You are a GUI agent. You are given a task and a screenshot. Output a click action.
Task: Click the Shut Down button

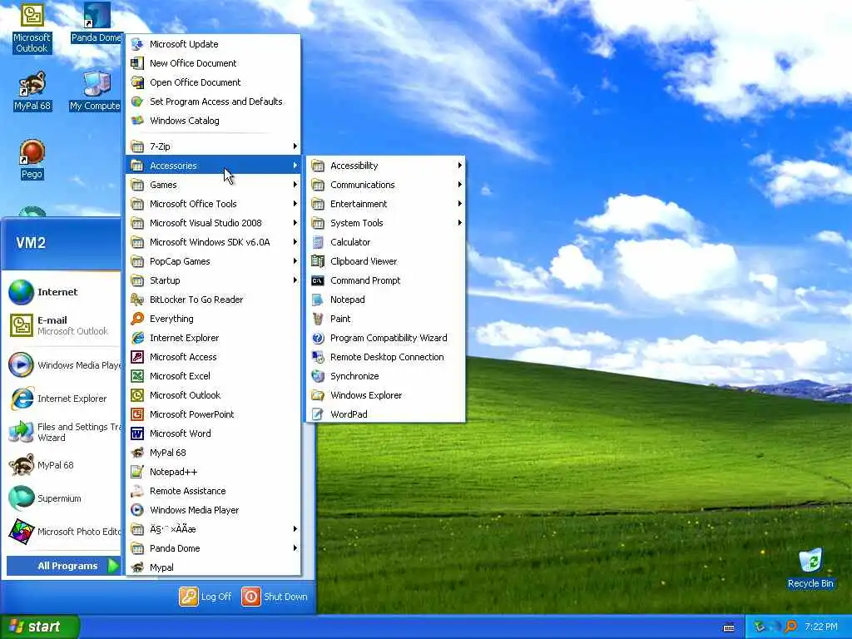[275, 597]
